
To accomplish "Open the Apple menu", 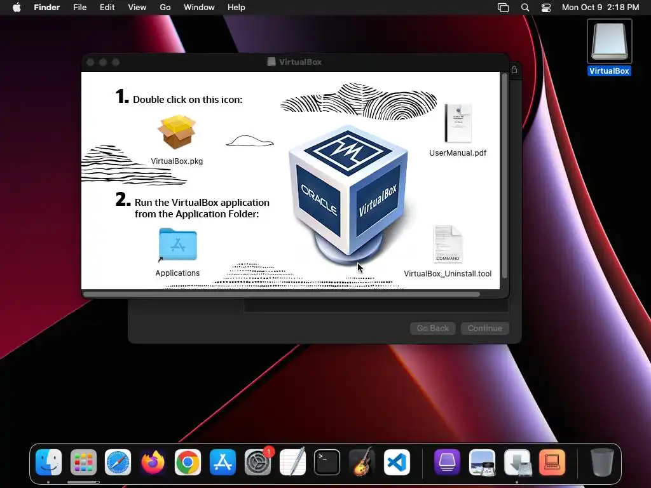I will (17, 8).
